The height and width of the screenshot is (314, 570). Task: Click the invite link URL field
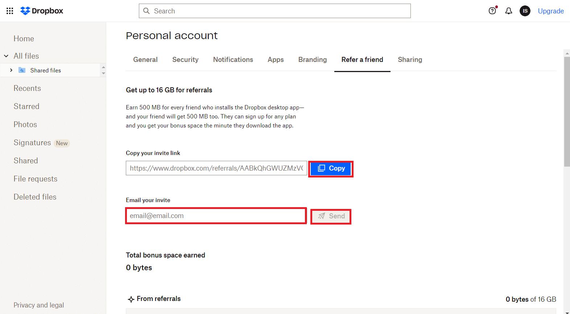[x=216, y=168]
